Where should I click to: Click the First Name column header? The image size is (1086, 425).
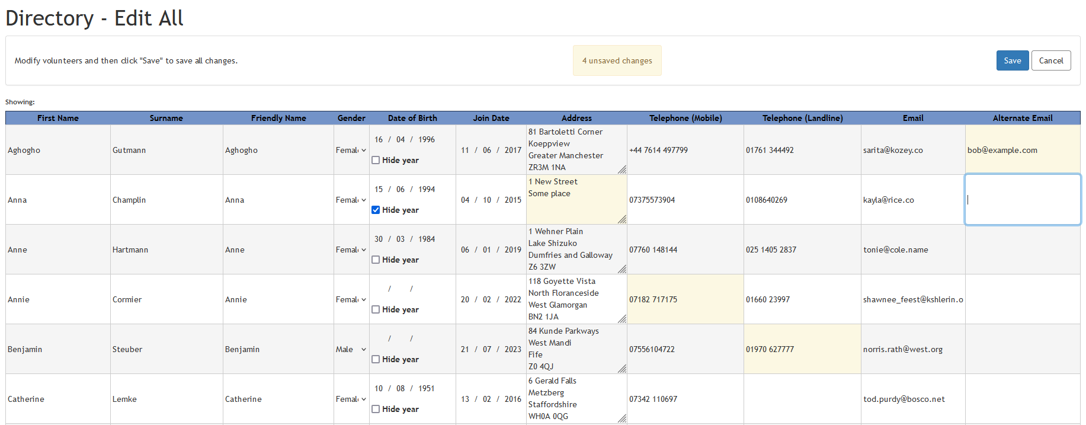pos(58,118)
